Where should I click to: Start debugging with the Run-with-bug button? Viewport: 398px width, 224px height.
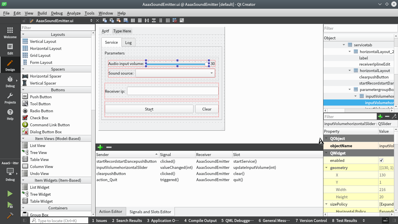tap(10, 205)
